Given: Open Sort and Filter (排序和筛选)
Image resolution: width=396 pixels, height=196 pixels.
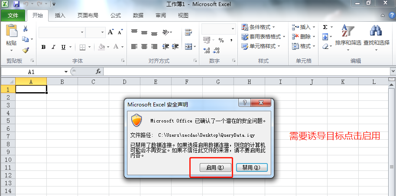Looking at the screenshot, I should (348, 38).
